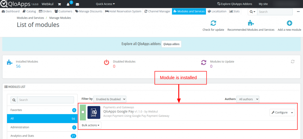
Task: Click the Webkul shop name link
Action: pos(48,4)
